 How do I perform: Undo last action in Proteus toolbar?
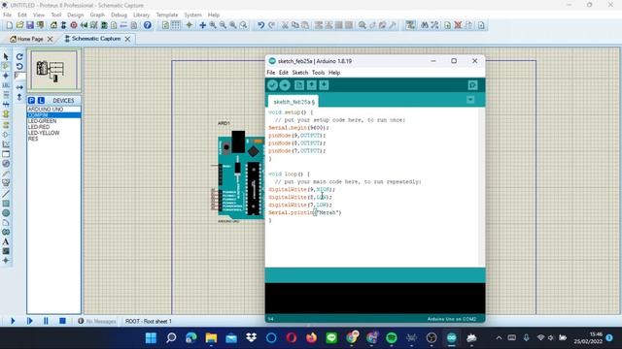point(260,25)
